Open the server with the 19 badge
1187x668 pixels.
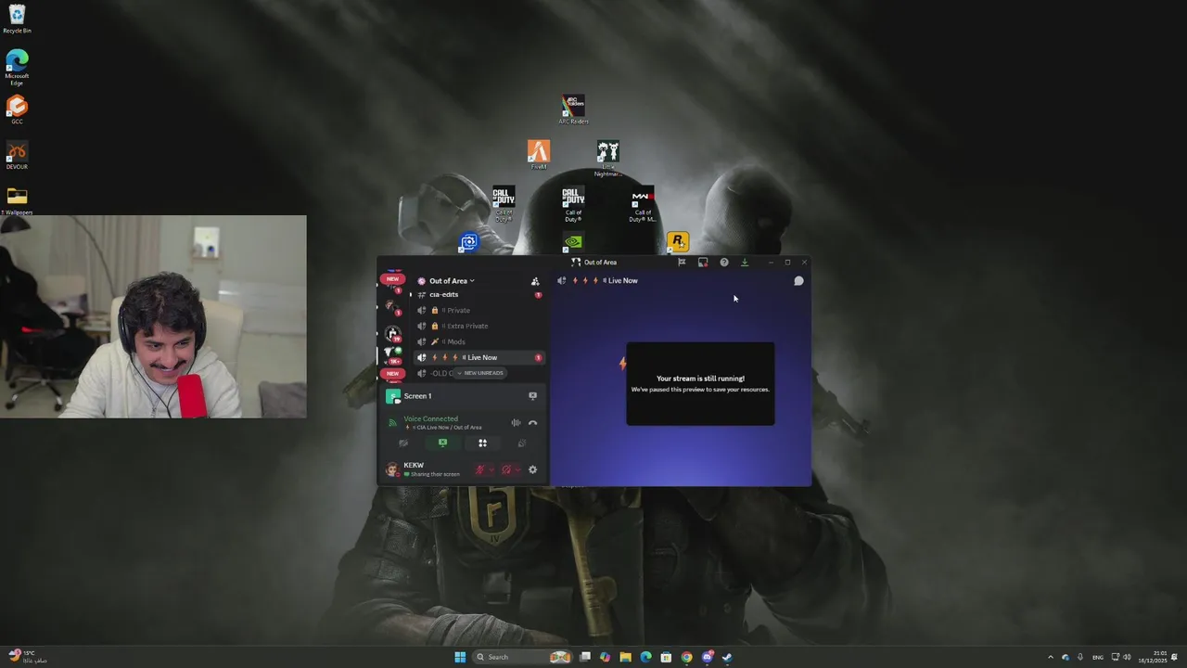tap(392, 333)
